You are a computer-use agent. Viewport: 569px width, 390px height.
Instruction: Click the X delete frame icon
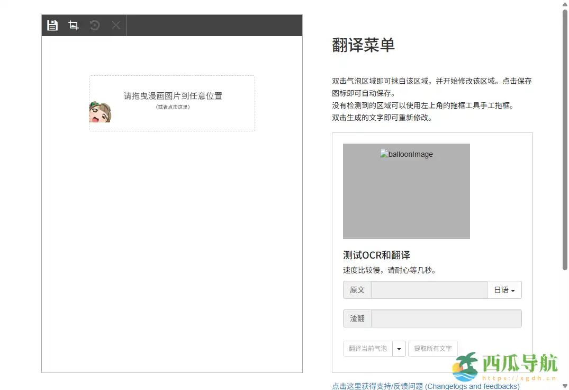(115, 25)
